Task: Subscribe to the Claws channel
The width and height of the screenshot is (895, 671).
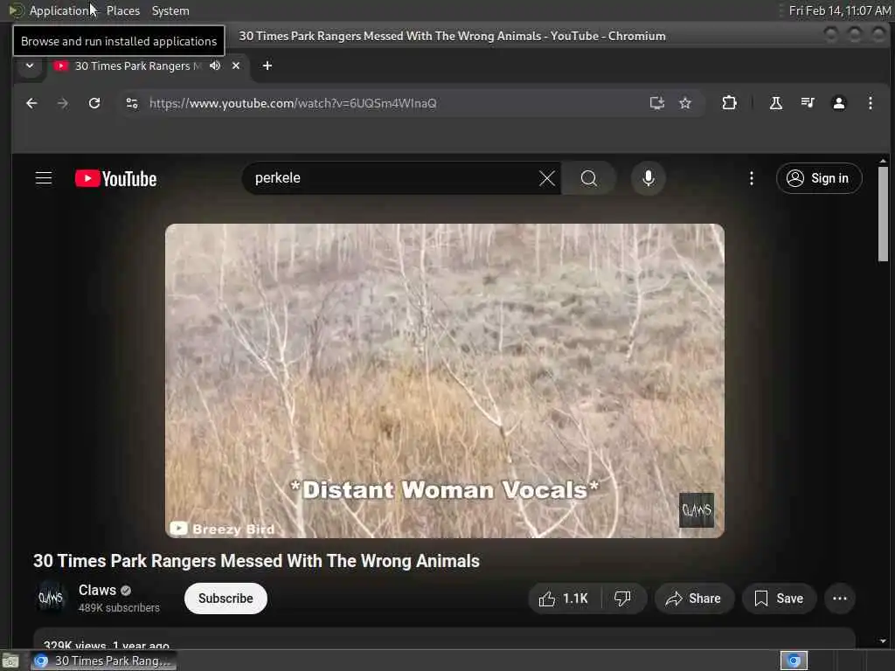Action: [225, 598]
